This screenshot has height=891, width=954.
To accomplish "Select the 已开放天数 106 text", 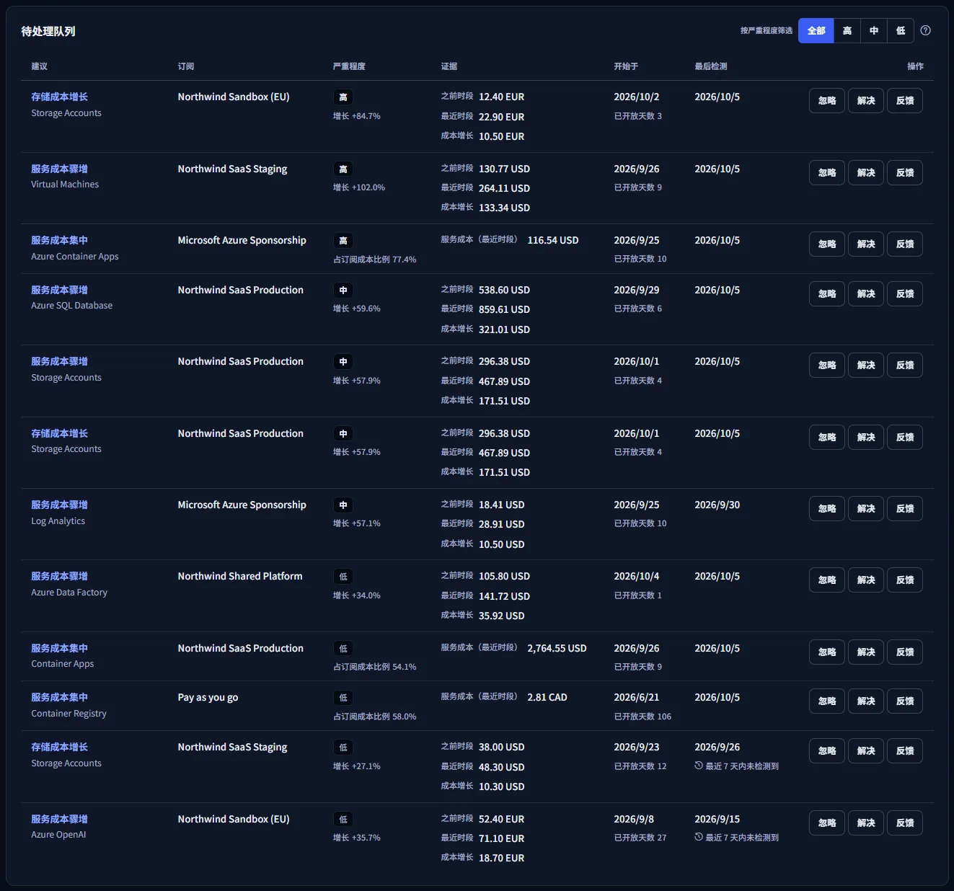I will (x=642, y=717).
